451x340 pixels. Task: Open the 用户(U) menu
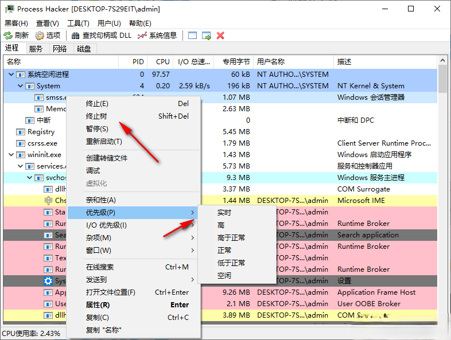[x=109, y=24]
